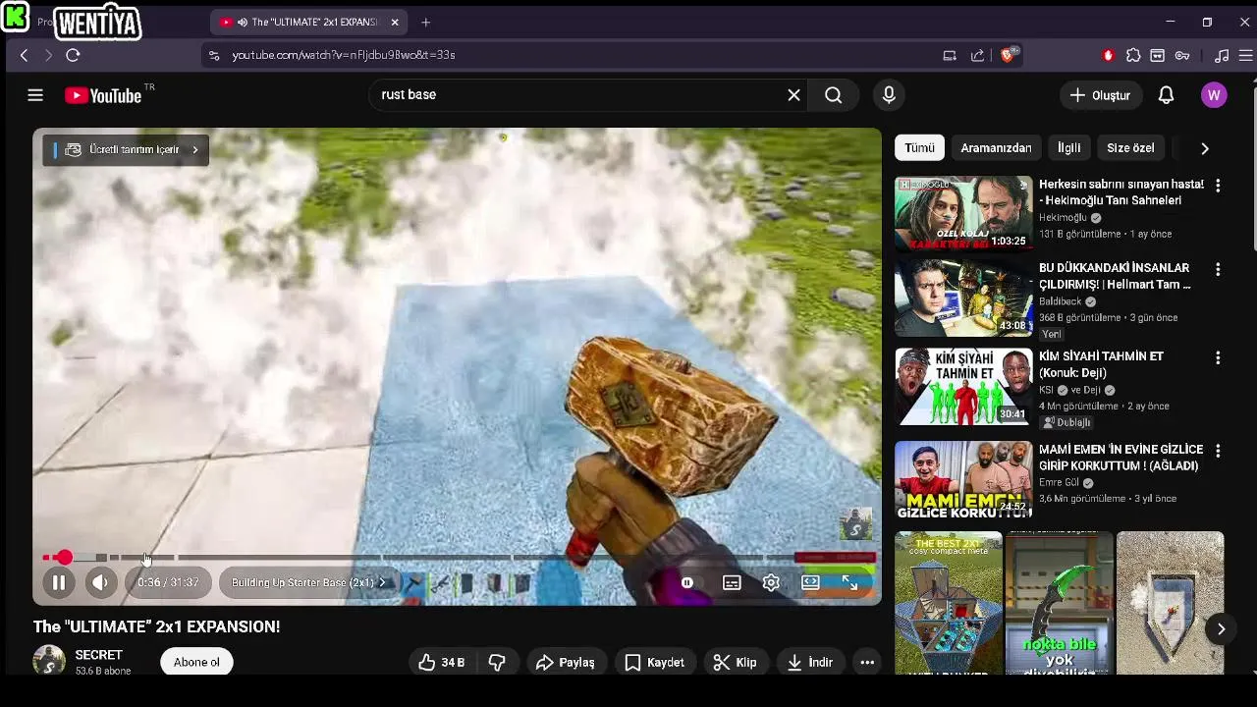Open more actions three-dot menu
Viewport: 1257px width, 707px height.
click(x=867, y=663)
